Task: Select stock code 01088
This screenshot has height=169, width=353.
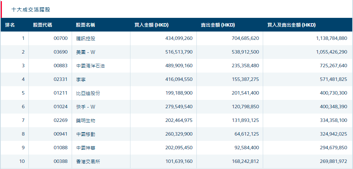Action: coord(61,148)
